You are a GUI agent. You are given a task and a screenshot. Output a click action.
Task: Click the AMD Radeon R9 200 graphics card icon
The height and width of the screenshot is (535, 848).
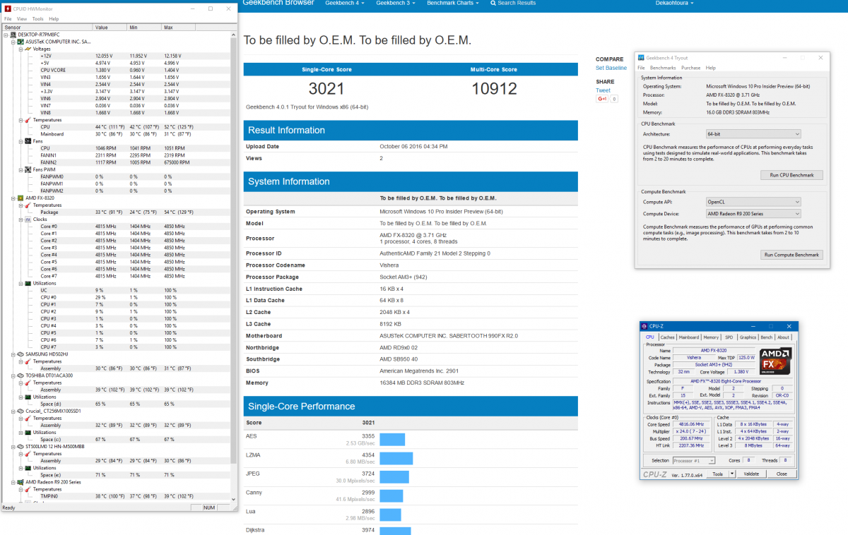20,482
